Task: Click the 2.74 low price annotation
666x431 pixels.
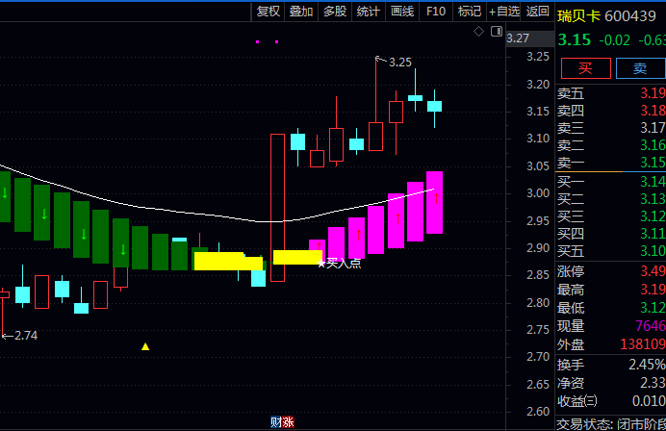Action: [26, 336]
